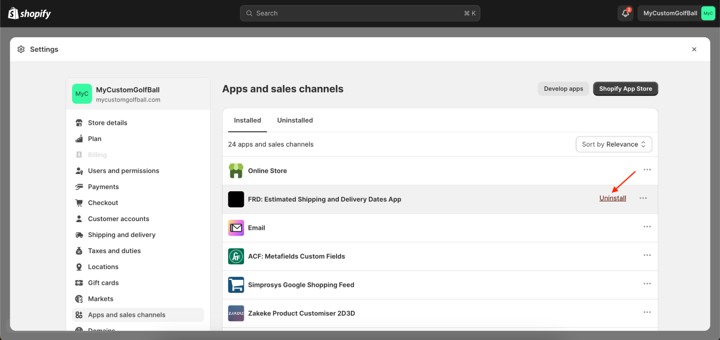720x340 pixels.
Task: Click the Online Store app icon
Action: click(x=236, y=171)
